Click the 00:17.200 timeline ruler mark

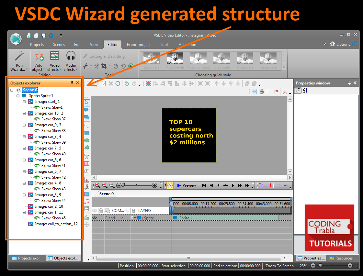[208, 204]
